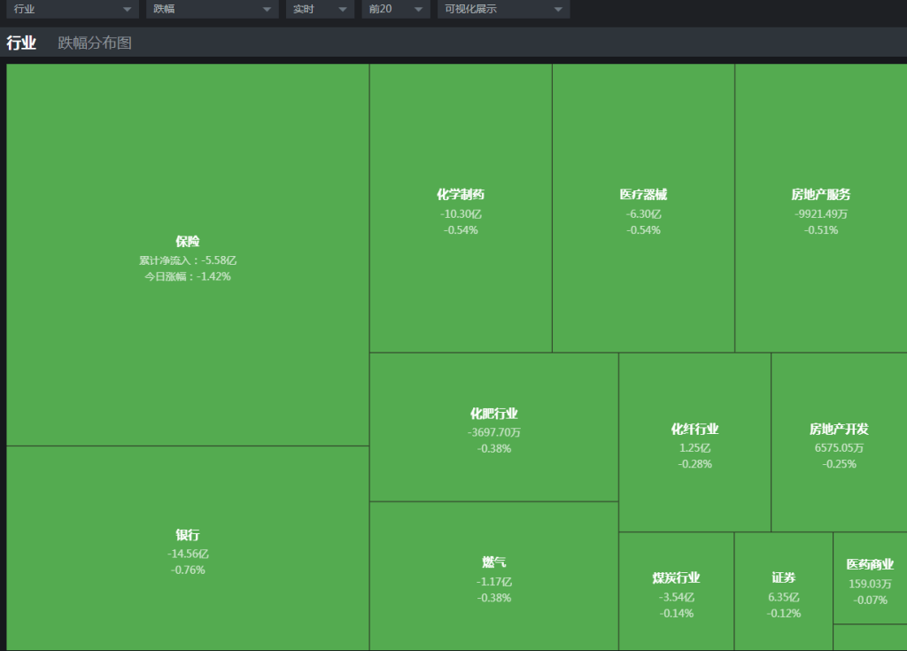This screenshot has height=651, width=907.
Task: Open the 行业 category dropdown
Action: (72, 9)
